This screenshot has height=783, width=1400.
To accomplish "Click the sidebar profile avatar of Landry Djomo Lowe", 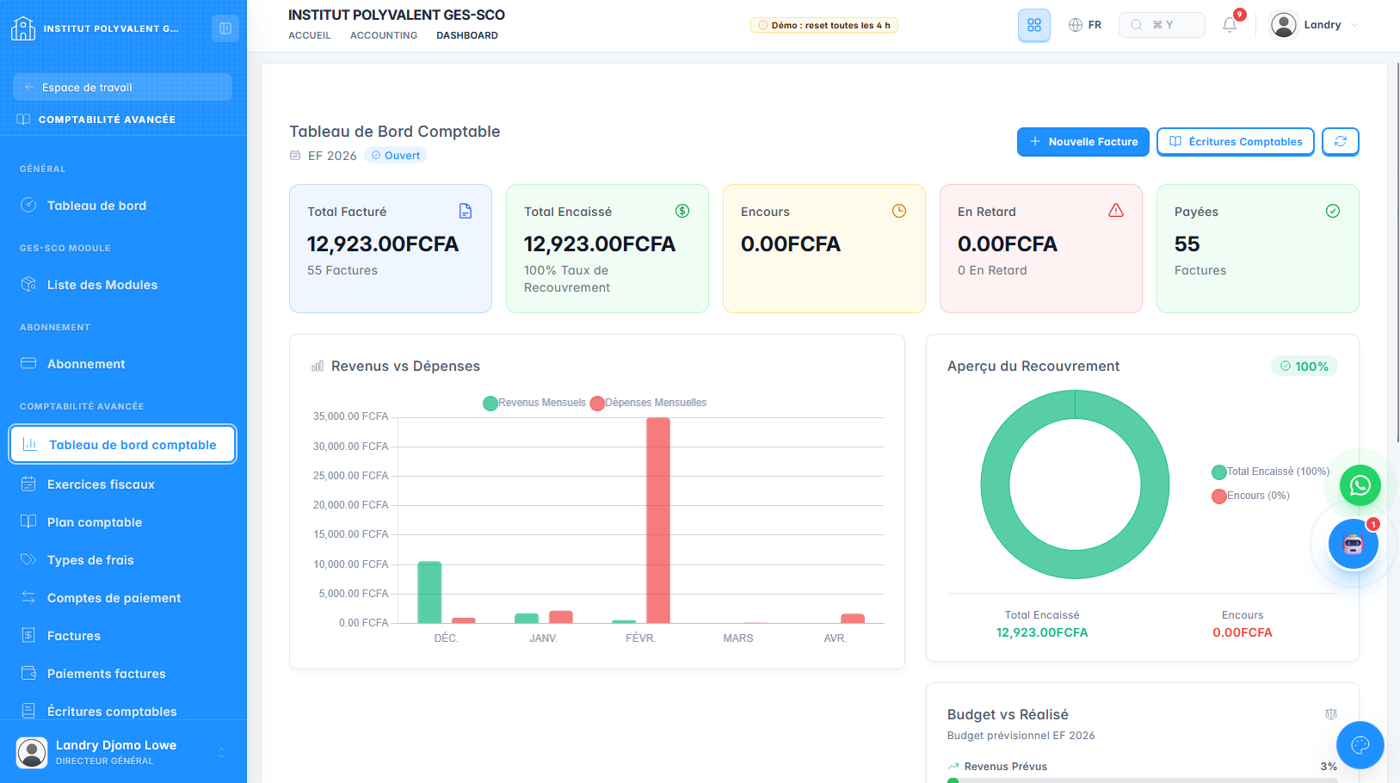I will [32, 753].
